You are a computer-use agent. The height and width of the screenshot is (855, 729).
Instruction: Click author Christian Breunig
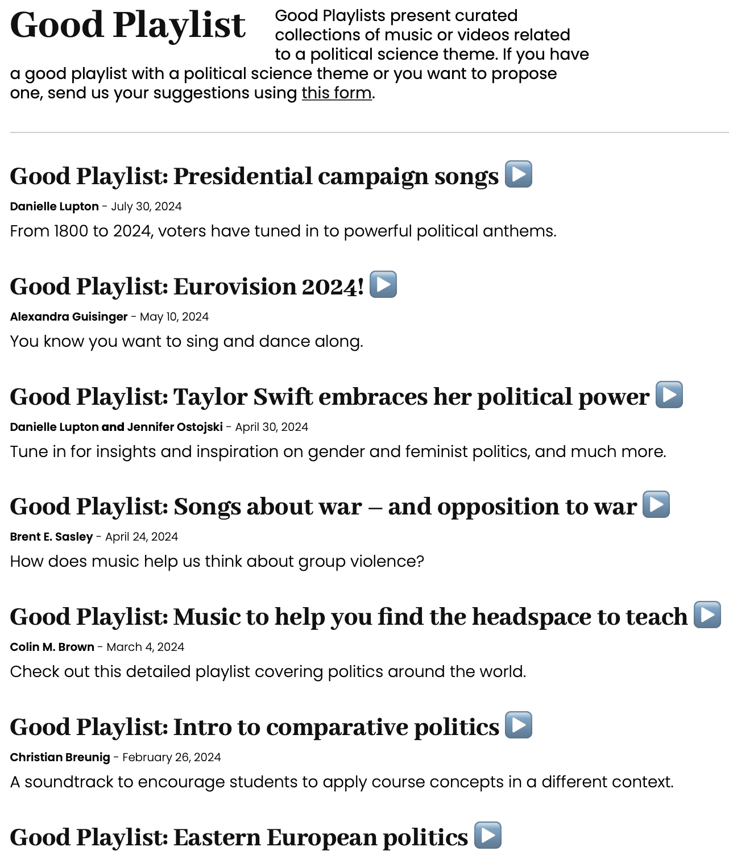pyautogui.click(x=60, y=757)
